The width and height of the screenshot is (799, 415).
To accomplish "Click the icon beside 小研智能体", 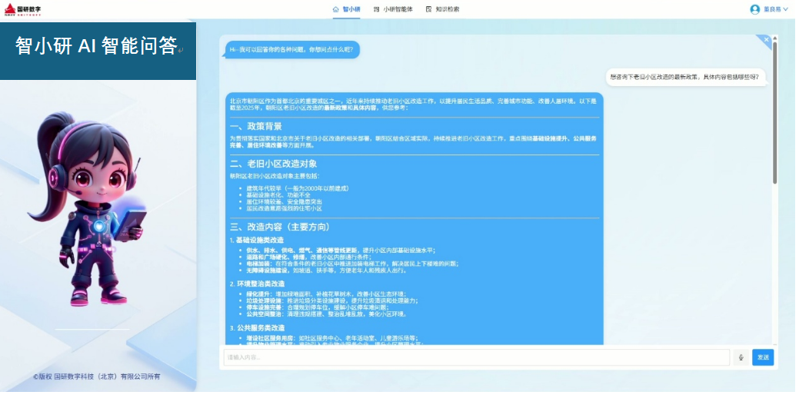I will pyautogui.click(x=377, y=9).
